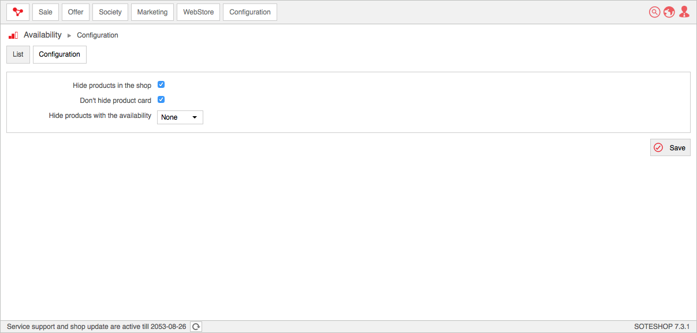
Task: Toggle Hide products in the shop checkbox
Action: point(161,85)
